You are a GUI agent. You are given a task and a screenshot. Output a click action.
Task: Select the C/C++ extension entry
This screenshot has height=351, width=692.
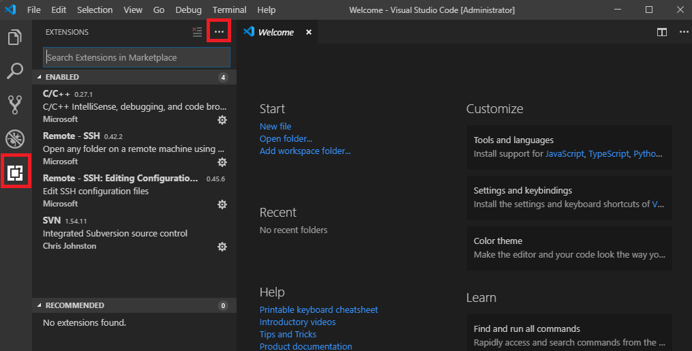pyautogui.click(x=134, y=106)
